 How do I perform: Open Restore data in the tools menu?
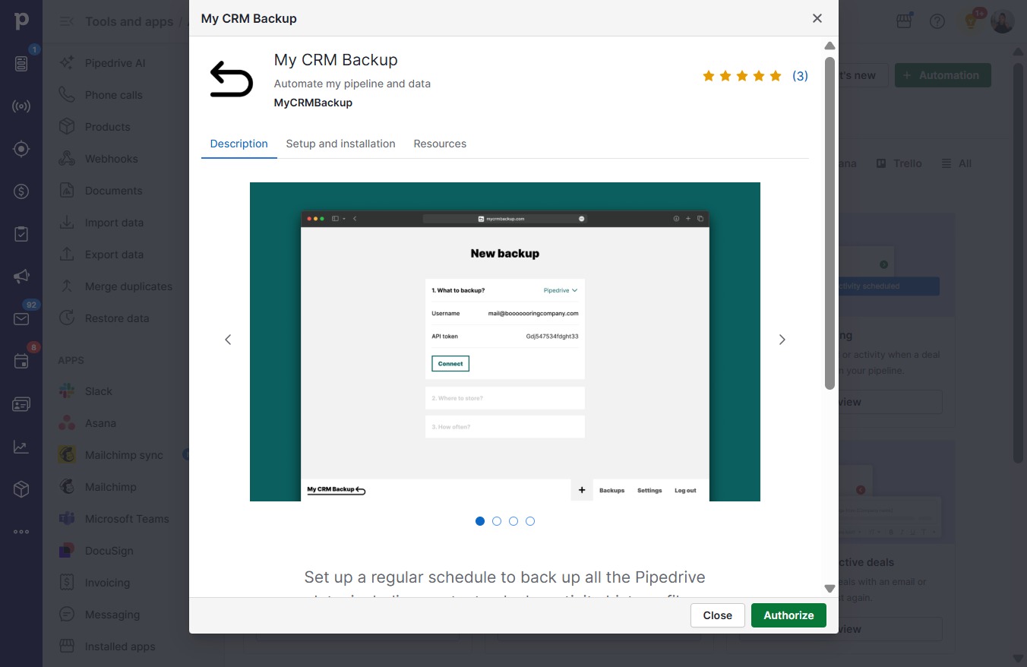[x=117, y=318]
